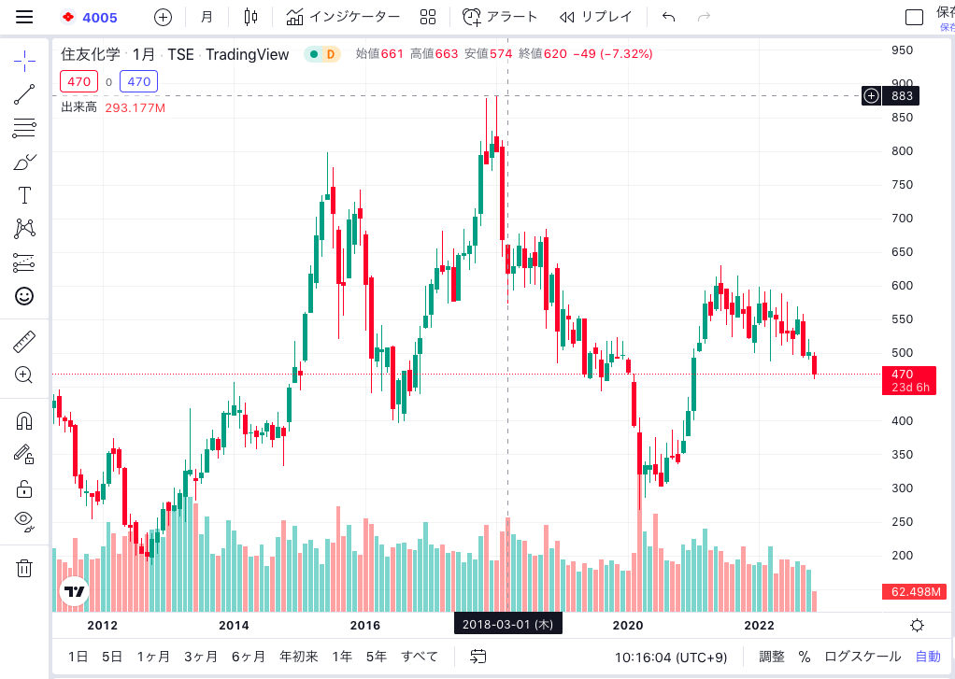Set the range to 年初来
This screenshot has height=679, width=955.
click(x=298, y=657)
